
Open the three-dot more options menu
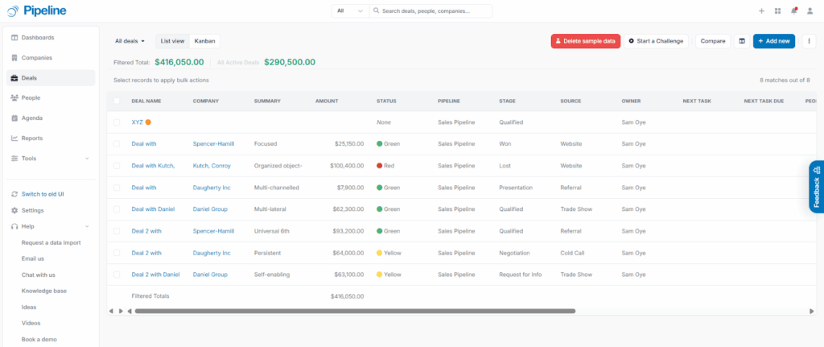click(809, 41)
